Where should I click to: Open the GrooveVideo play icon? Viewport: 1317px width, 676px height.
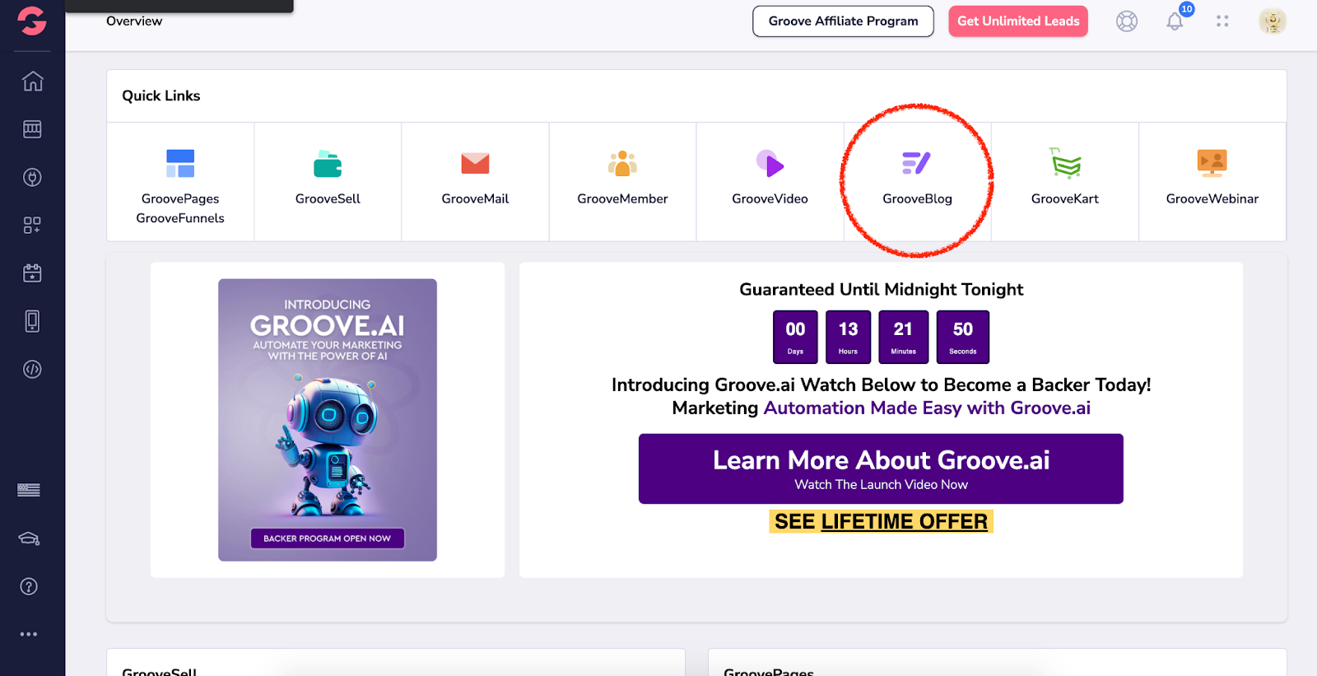[x=770, y=163]
